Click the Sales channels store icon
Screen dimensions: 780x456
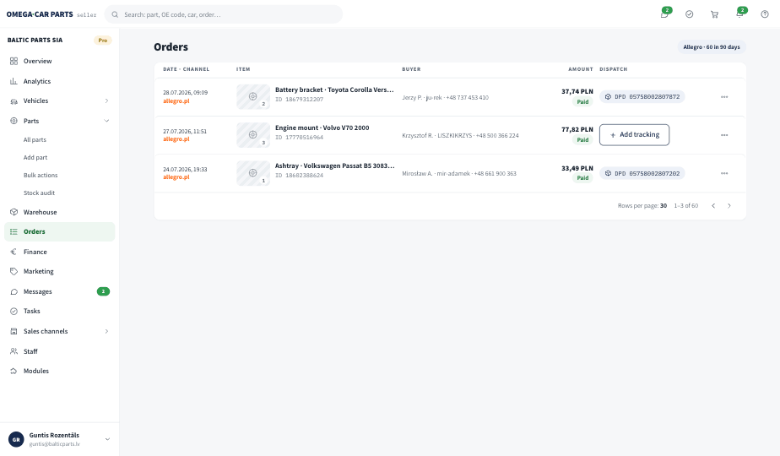pos(14,331)
